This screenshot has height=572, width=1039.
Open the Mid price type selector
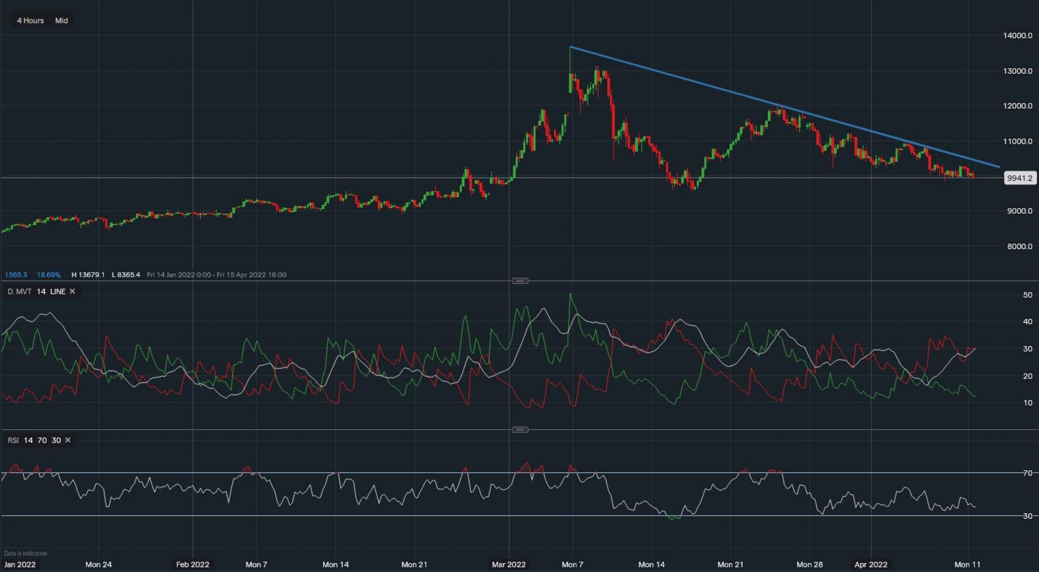(61, 21)
